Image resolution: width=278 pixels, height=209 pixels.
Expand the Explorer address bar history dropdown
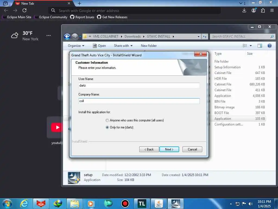point(198,36)
